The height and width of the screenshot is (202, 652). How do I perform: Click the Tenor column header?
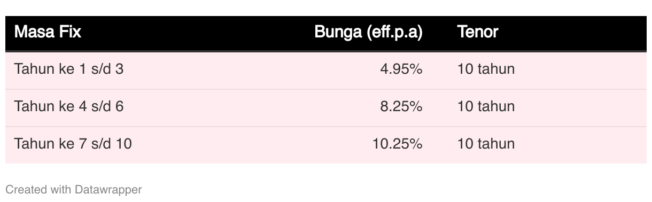(x=478, y=33)
